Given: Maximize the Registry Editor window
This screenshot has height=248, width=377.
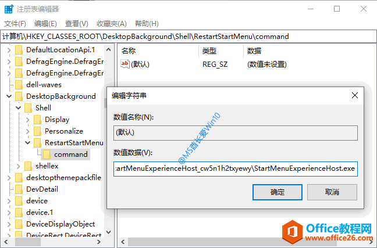Looking at the screenshot, I should coord(337,9).
